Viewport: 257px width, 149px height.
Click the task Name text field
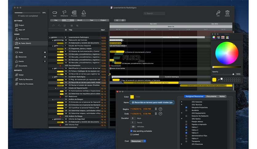click(152, 103)
